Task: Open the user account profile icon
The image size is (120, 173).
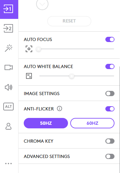Action: pos(8,126)
